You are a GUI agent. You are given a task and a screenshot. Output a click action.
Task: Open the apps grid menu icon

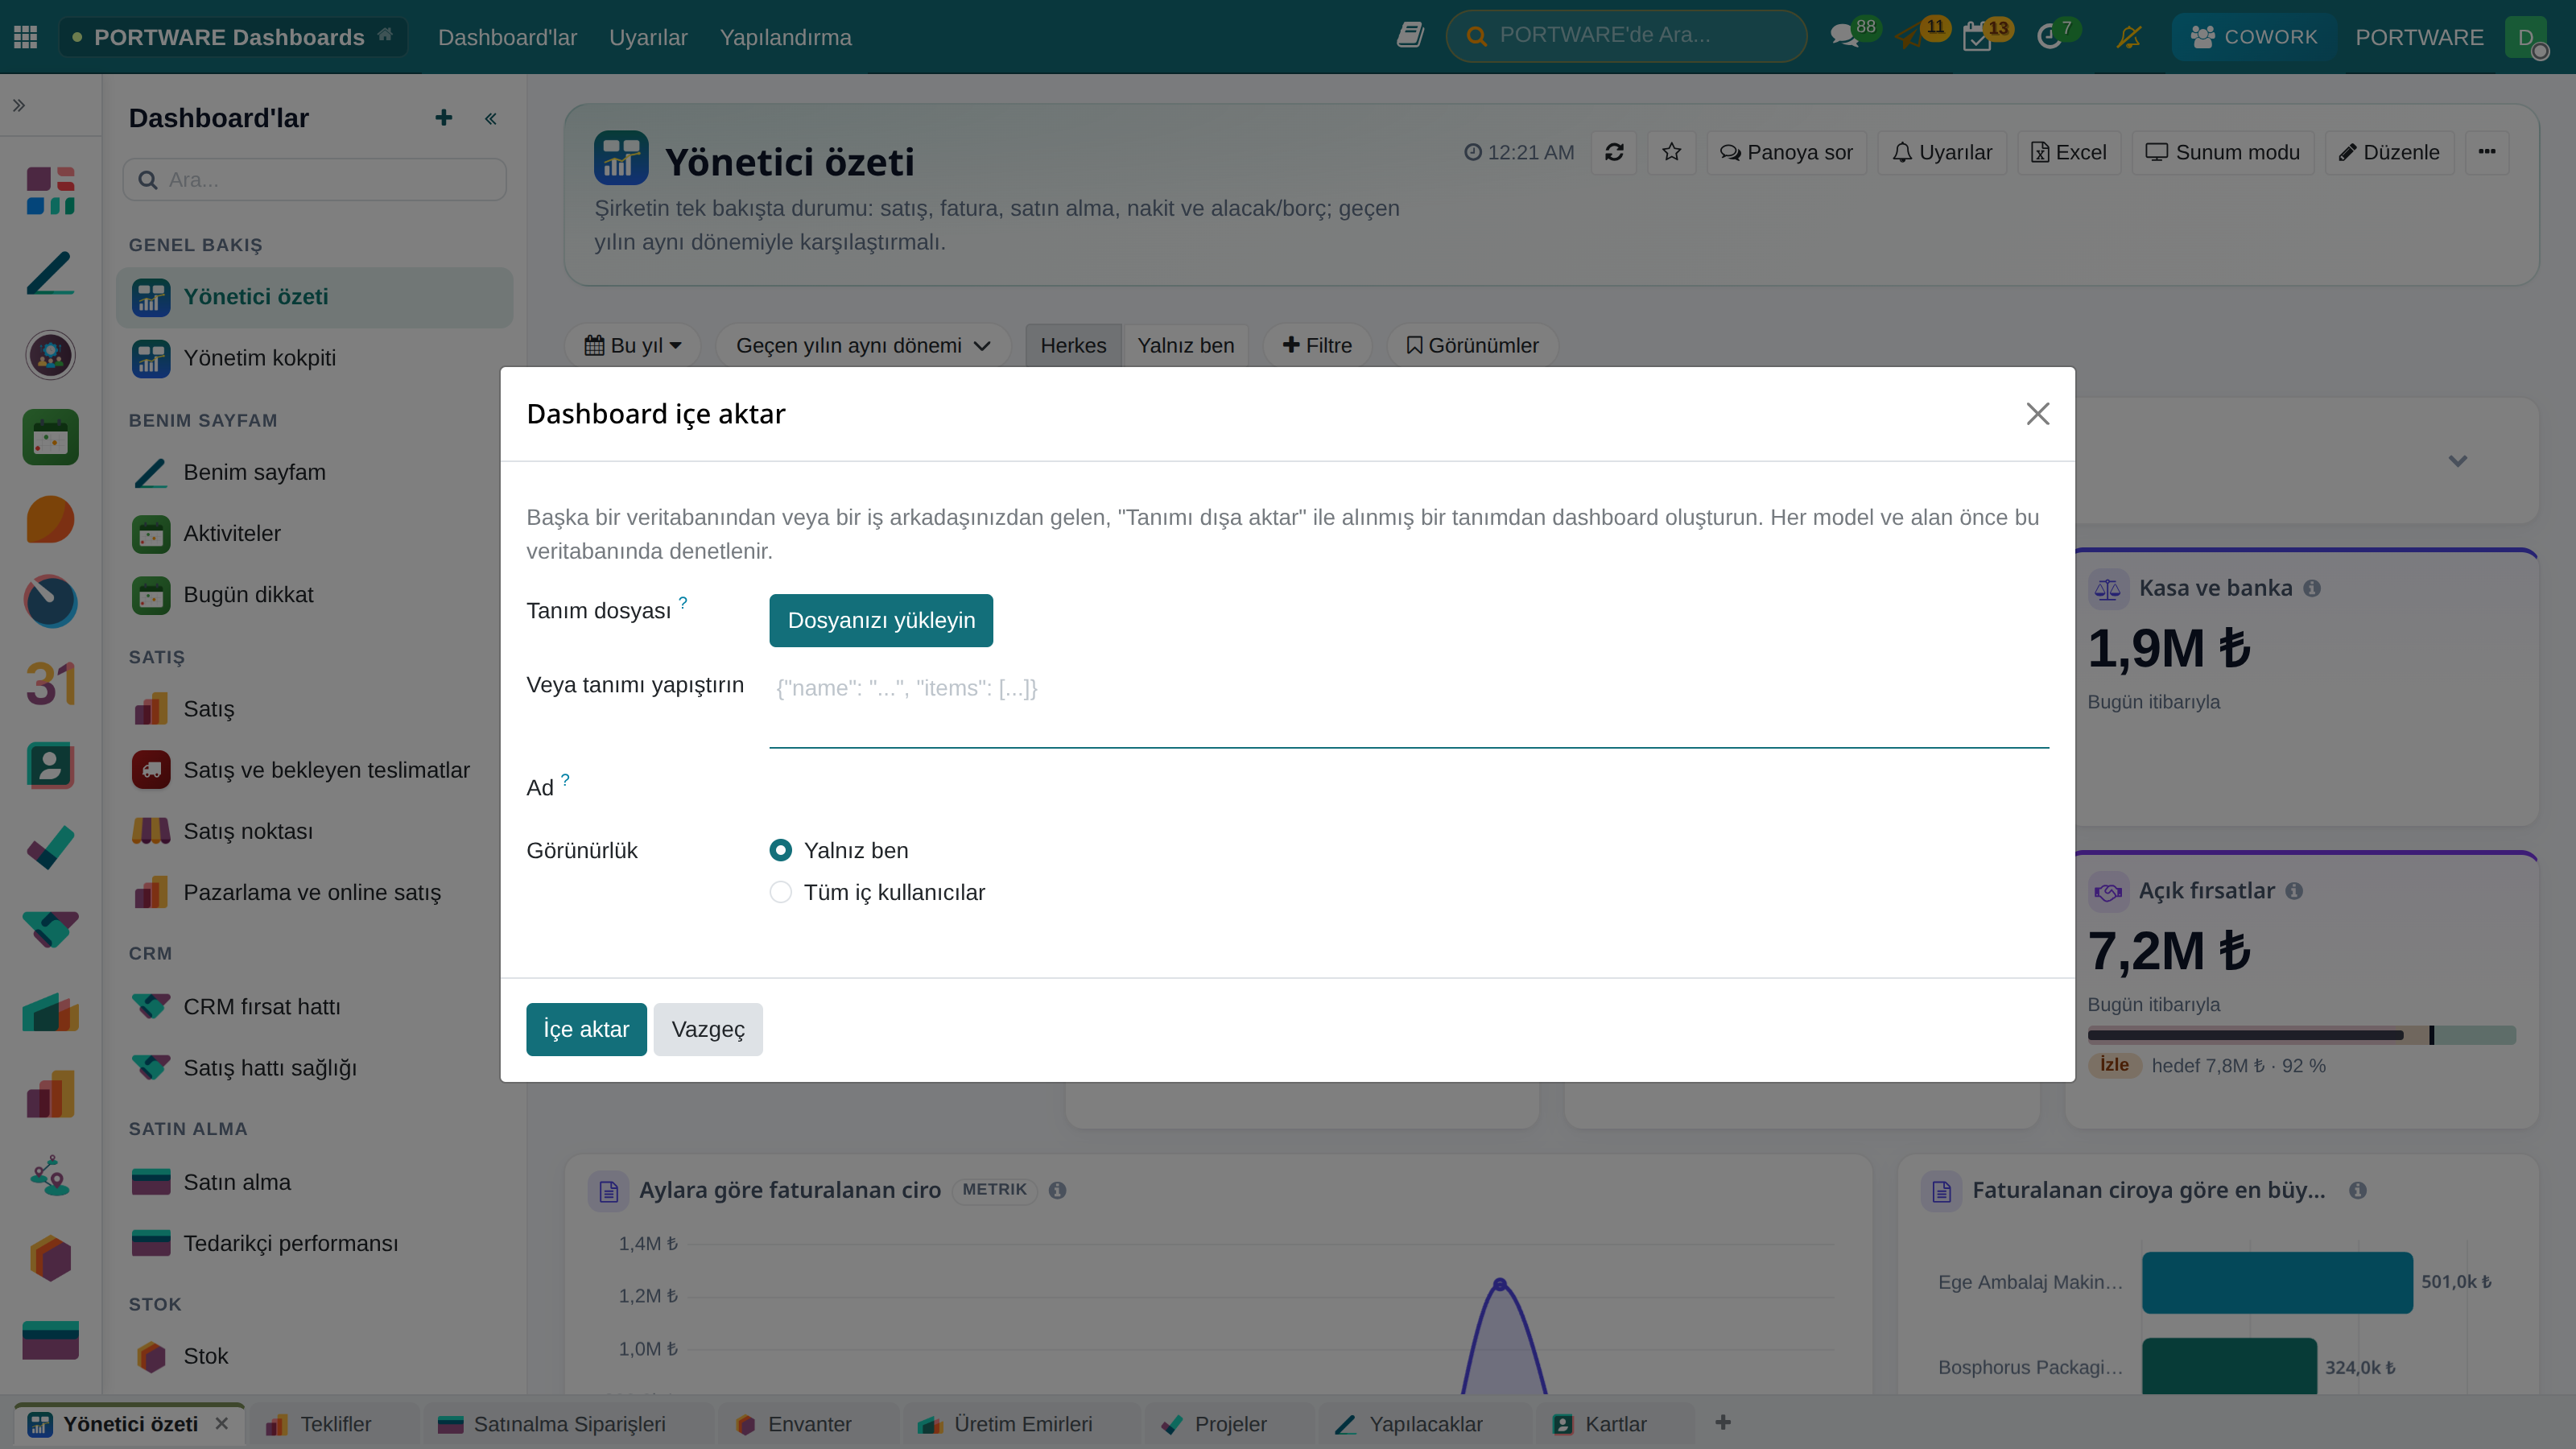(x=26, y=37)
